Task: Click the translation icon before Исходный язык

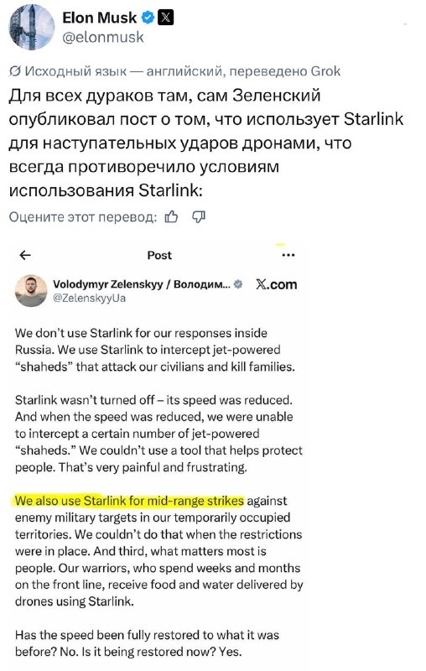Action: click(x=15, y=71)
